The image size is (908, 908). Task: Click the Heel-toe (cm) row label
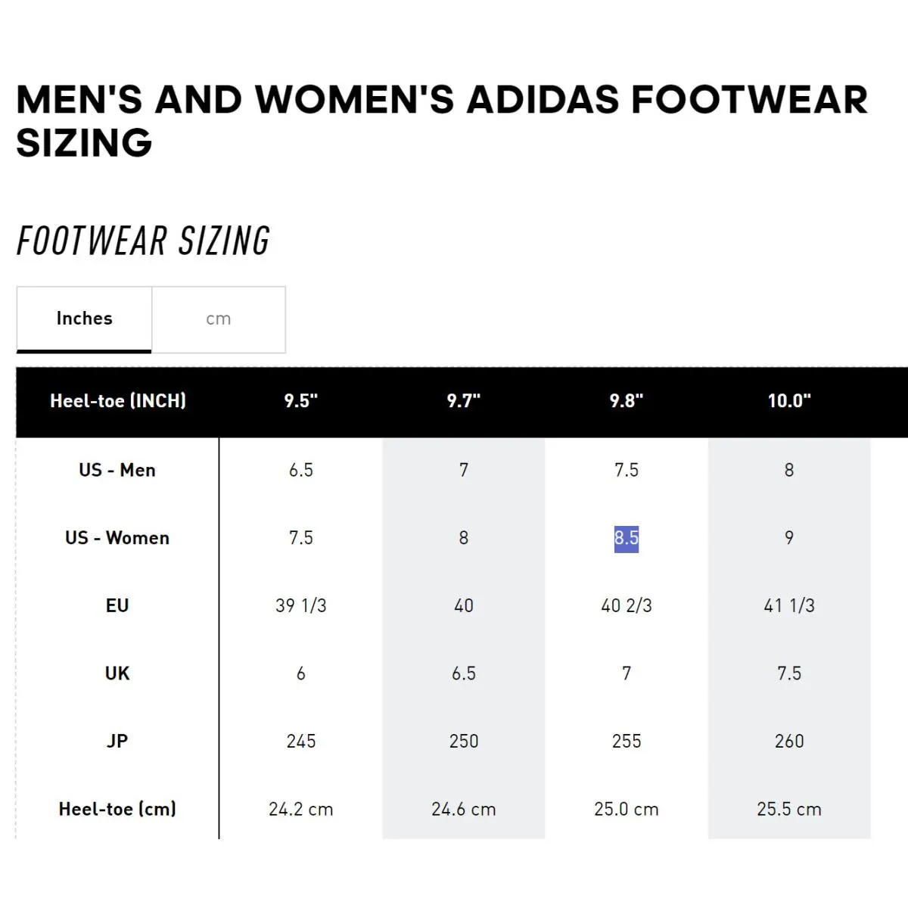[x=117, y=809]
